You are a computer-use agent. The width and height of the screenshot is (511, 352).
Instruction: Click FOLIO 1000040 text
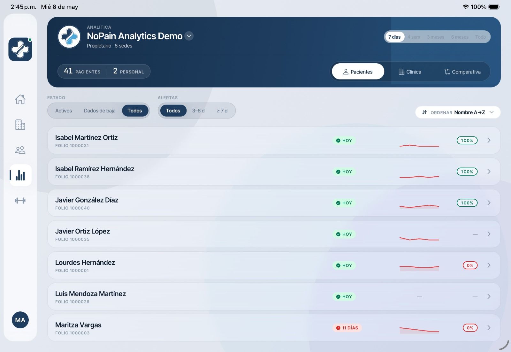[x=72, y=208]
